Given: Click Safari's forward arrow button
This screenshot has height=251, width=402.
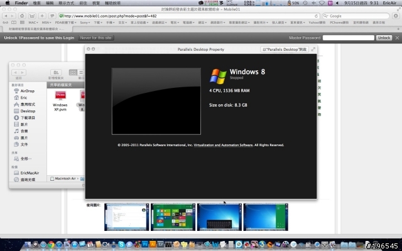Looking at the screenshot, I should pos(12,16).
